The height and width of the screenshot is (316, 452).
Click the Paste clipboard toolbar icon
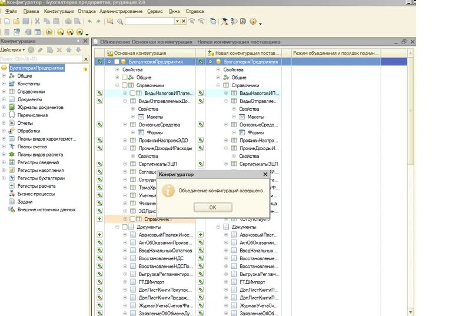(56, 21)
